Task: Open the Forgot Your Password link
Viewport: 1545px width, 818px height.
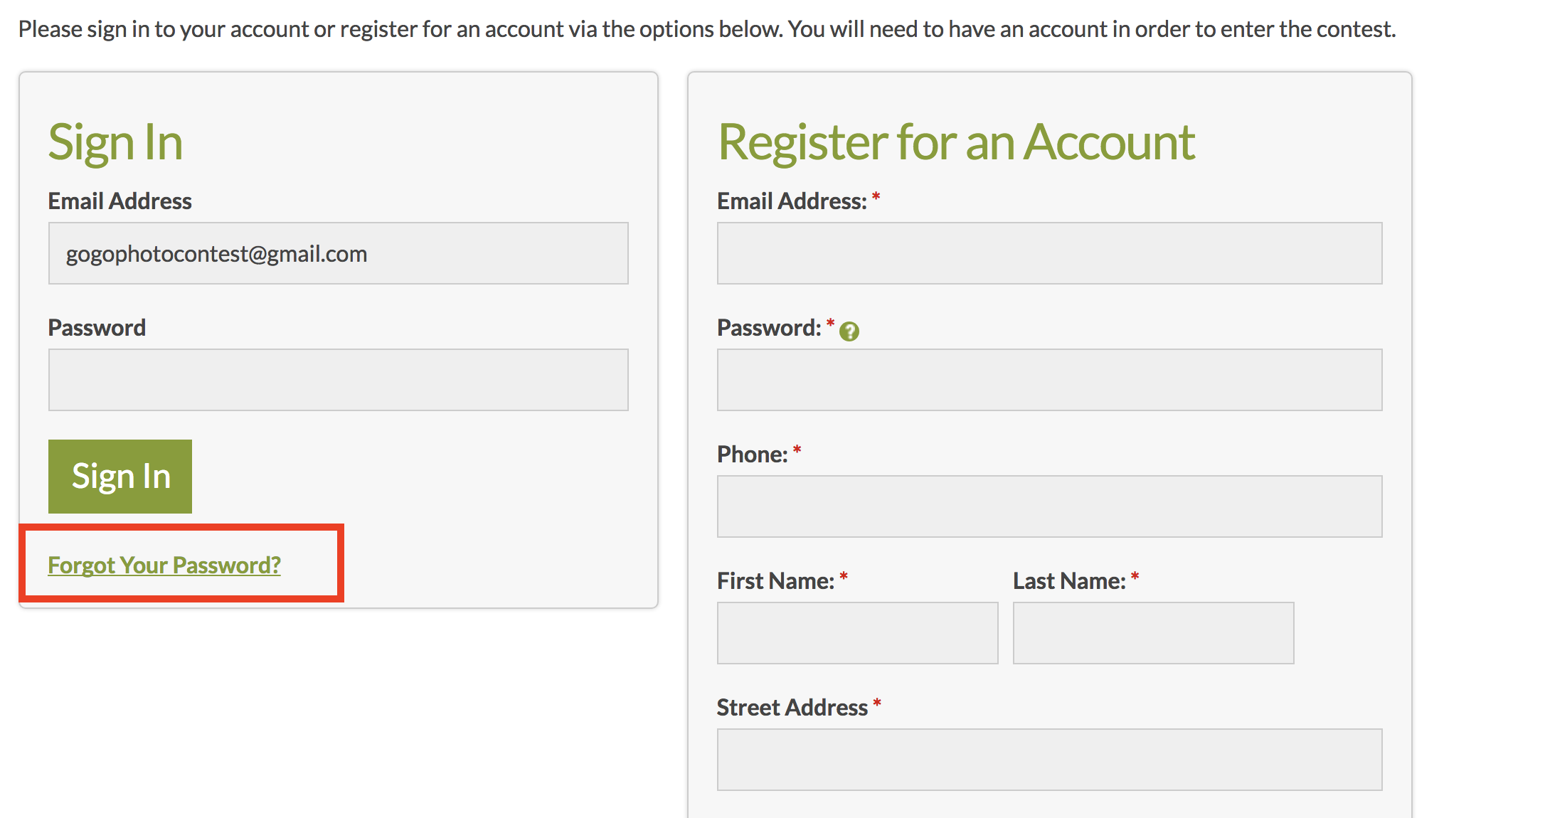Action: coord(164,565)
